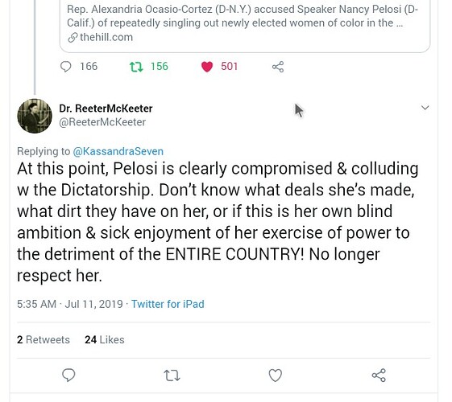Open the Dr. ReeterMcKeeter display name
The image size is (452, 402).
point(106,109)
